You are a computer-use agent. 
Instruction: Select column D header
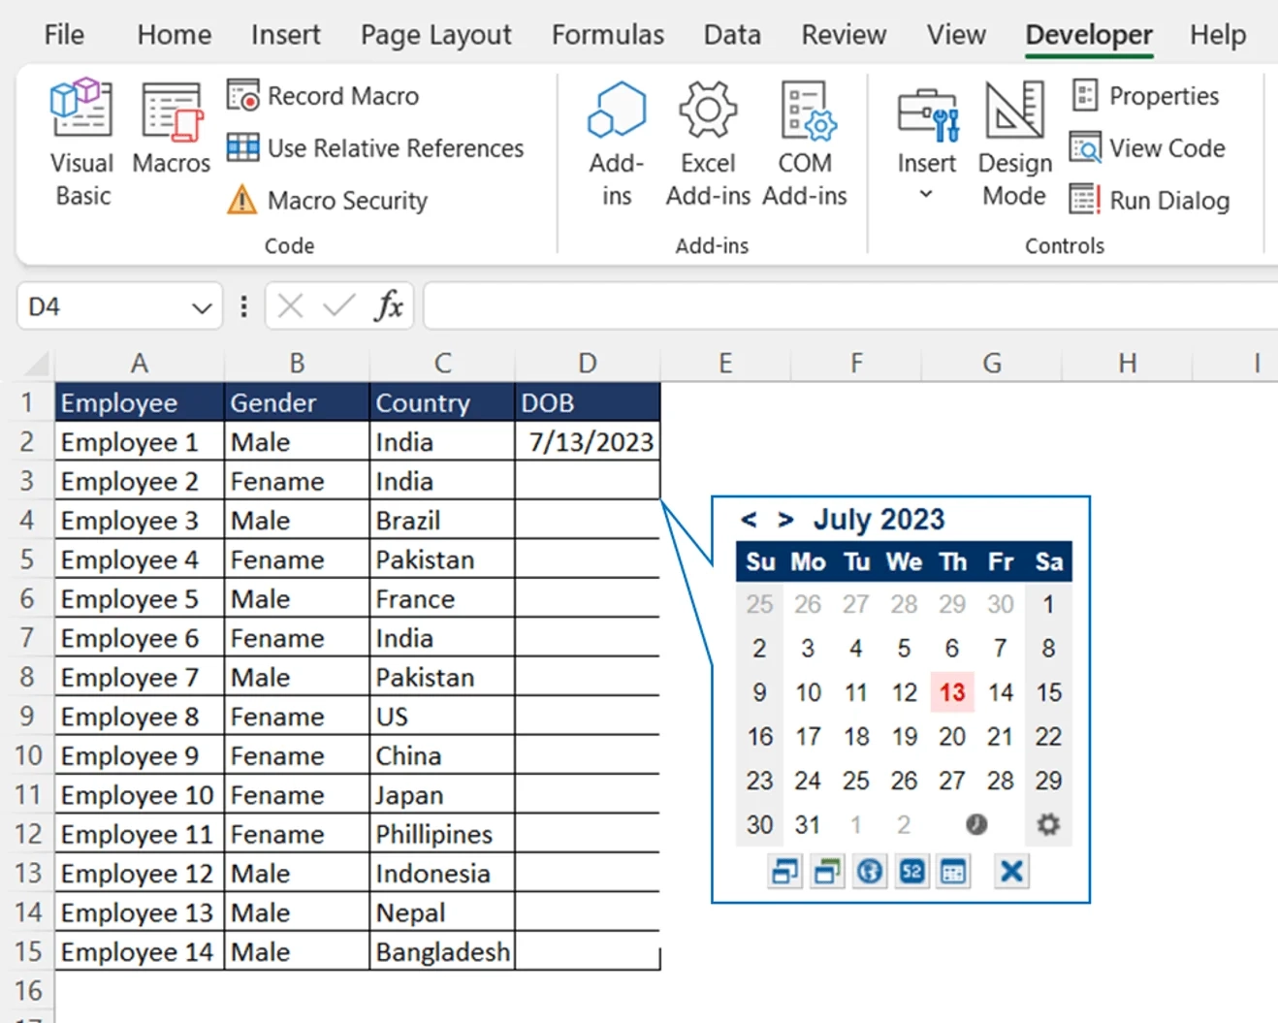588,364
